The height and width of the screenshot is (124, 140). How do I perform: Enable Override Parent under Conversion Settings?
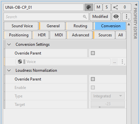93,53
